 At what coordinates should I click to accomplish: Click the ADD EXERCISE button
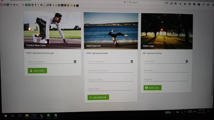coord(98,97)
